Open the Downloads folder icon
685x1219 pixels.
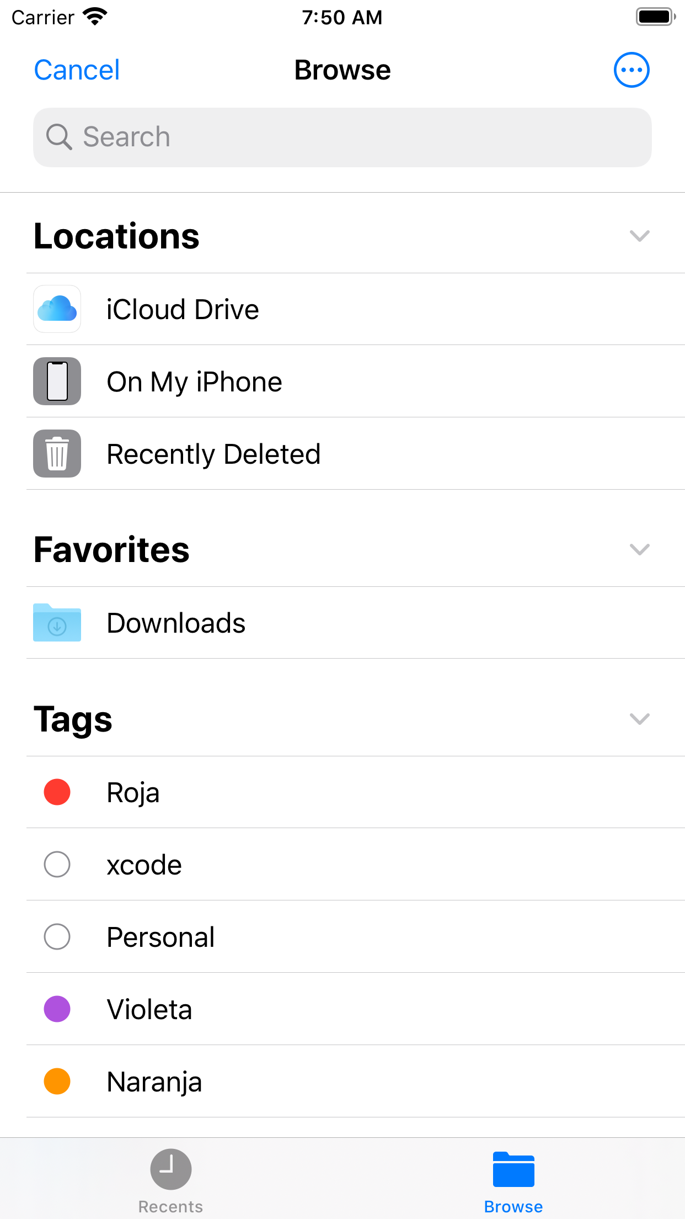(57, 623)
